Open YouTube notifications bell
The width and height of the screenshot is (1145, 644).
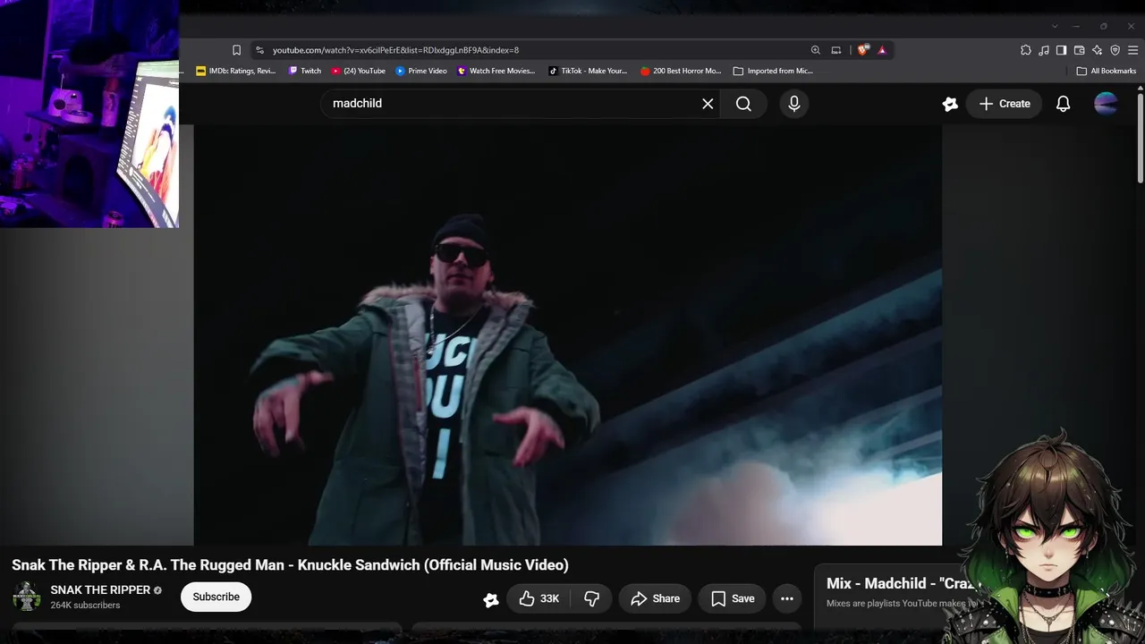pos(1063,104)
